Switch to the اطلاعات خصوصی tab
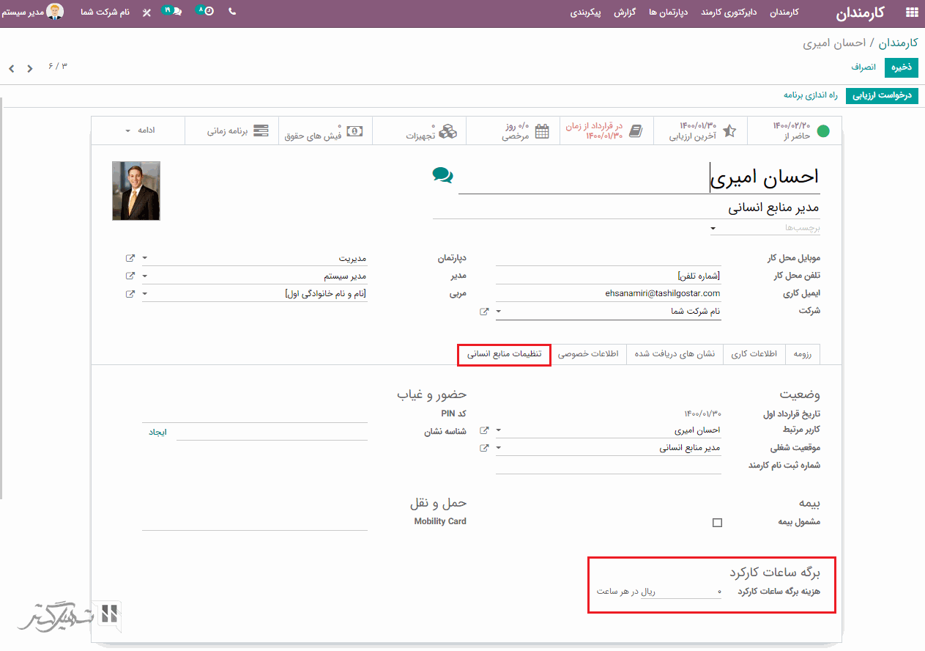Viewport: 925px width, 651px height. point(588,354)
